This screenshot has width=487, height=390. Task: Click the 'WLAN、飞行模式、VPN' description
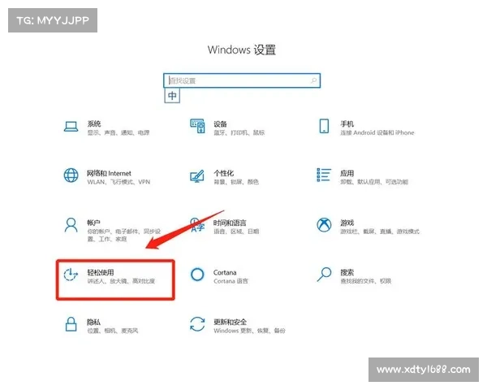click(x=119, y=182)
